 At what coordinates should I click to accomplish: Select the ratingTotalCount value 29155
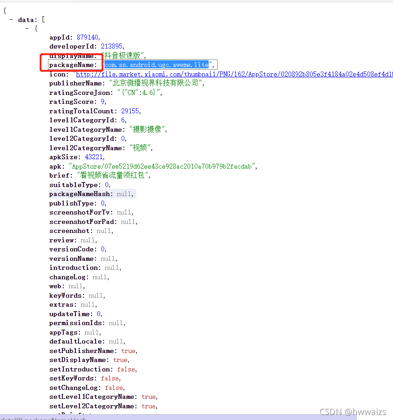tap(130, 111)
